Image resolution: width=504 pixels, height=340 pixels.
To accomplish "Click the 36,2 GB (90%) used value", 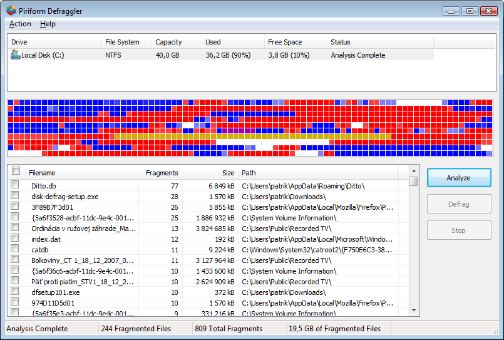I will [229, 55].
